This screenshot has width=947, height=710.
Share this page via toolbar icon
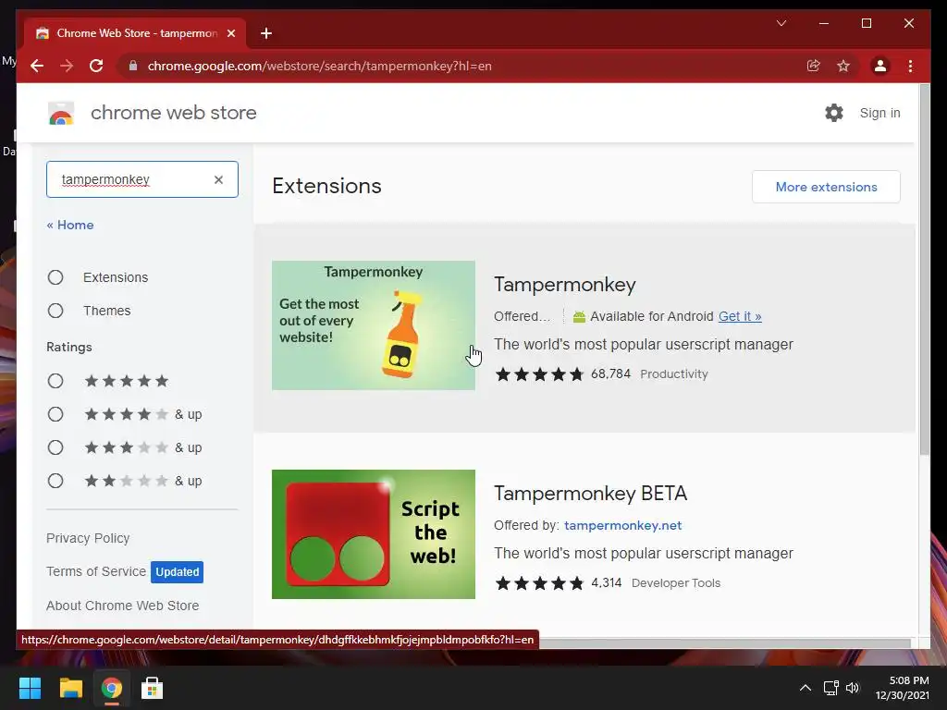point(814,66)
